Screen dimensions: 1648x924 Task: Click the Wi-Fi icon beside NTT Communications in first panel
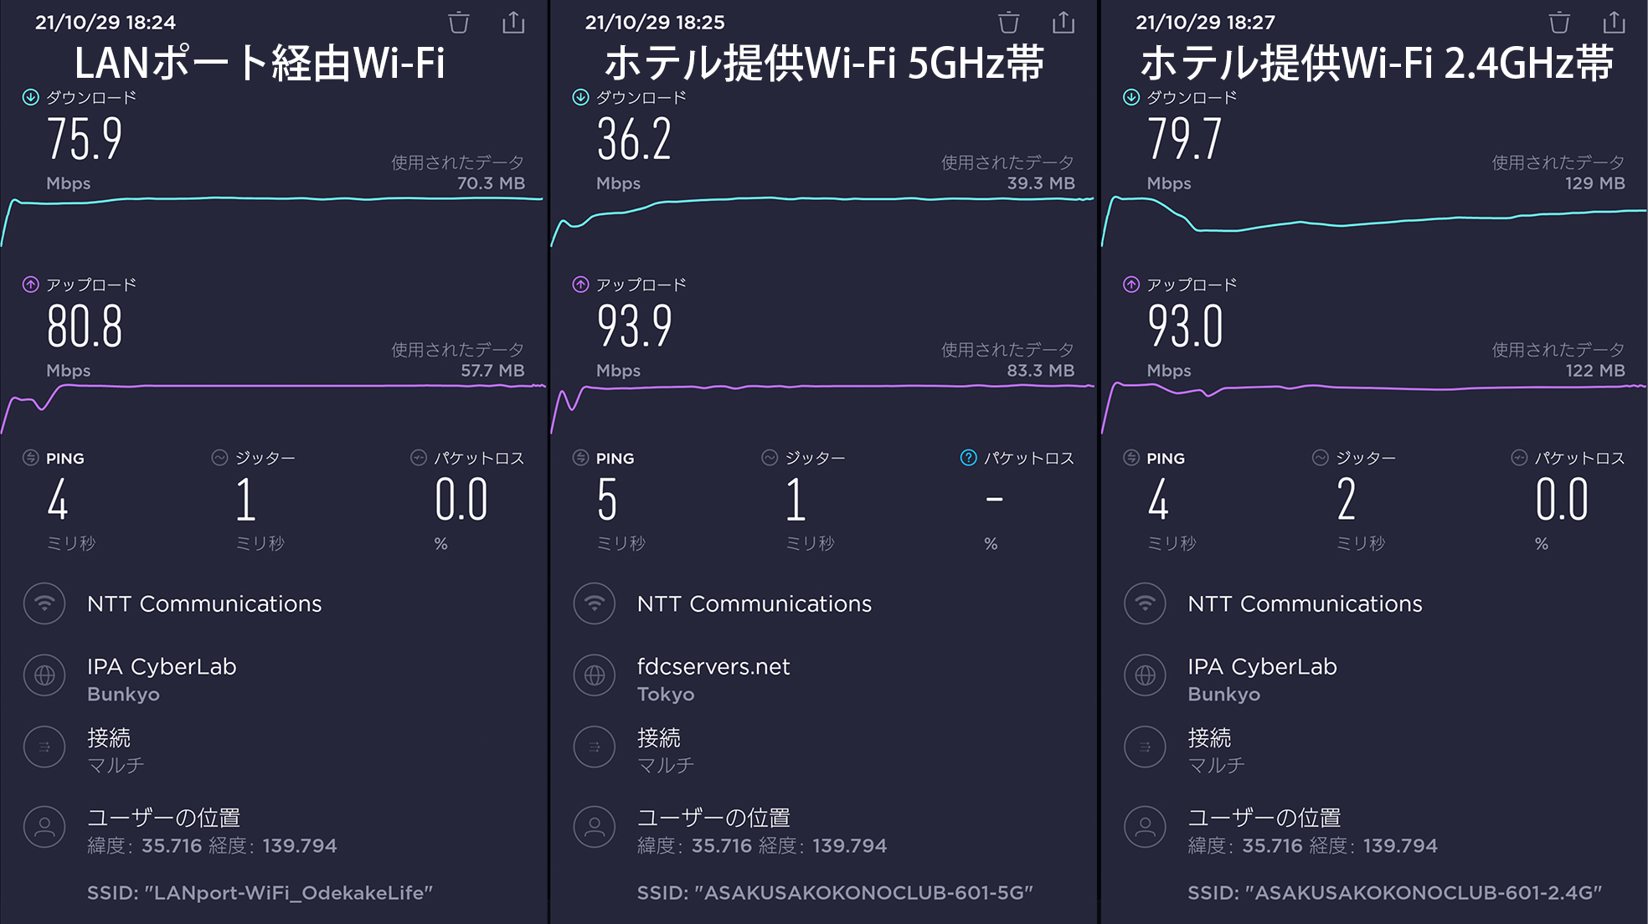pos(44,603)
